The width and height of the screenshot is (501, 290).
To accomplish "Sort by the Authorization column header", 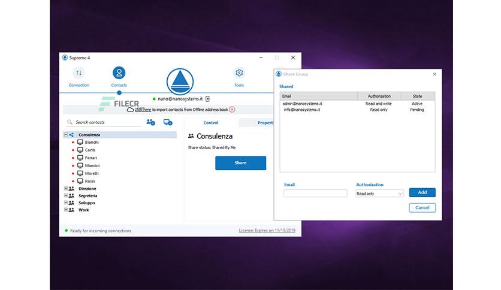I will pyautogui.click(x=379, y=96).
